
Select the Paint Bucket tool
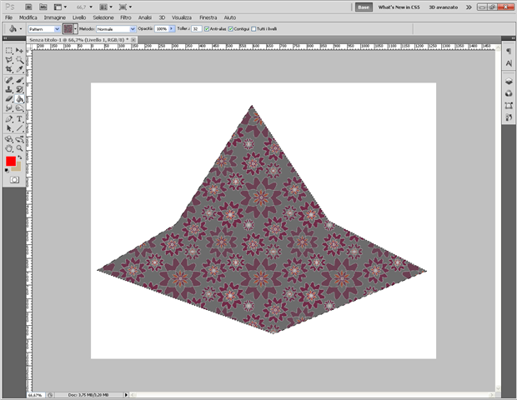click(x=19, y=97)
